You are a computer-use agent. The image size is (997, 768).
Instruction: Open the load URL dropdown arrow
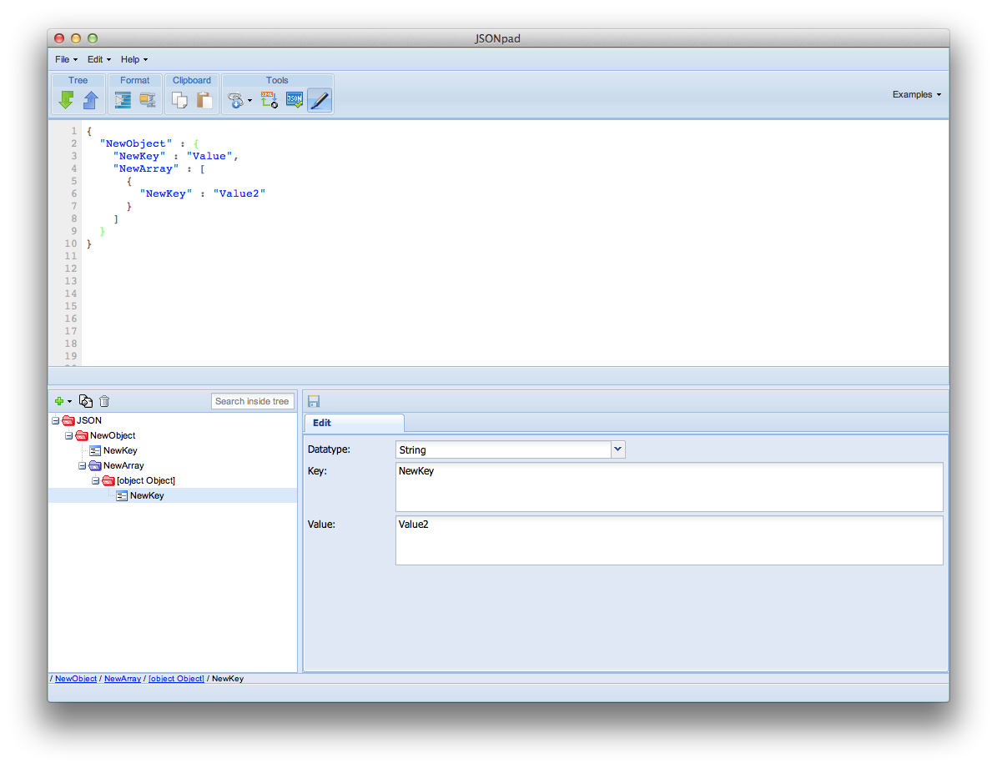coord(250,100)
